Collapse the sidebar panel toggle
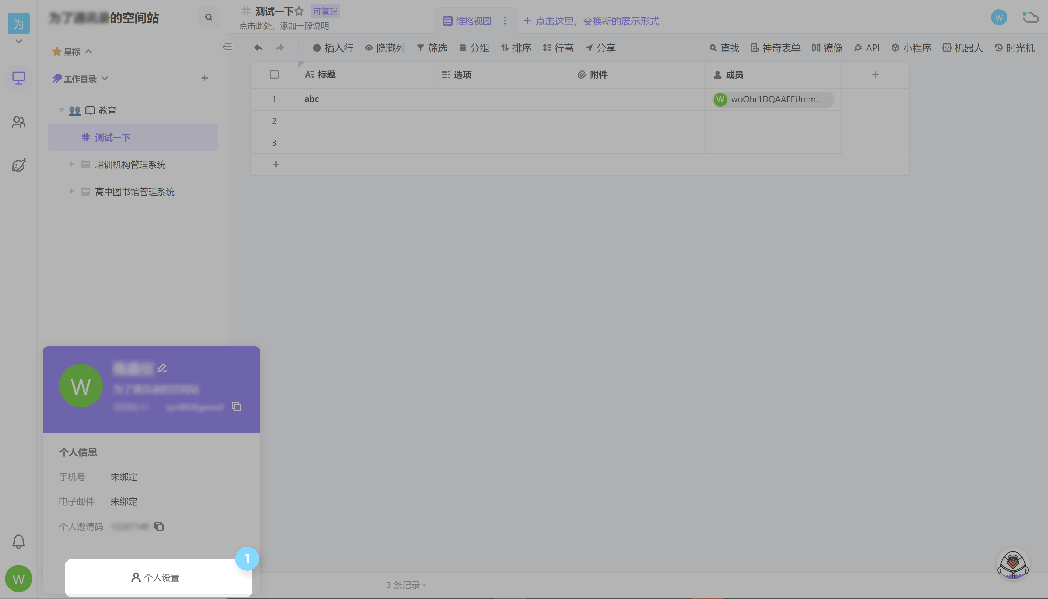 (x=227, y=47)
